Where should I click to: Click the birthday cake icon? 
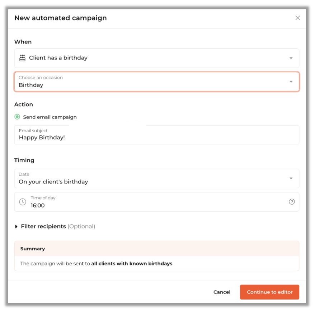(x=22, y=58)
